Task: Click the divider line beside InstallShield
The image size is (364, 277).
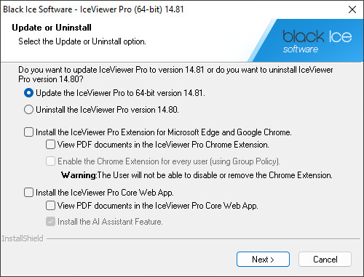Action: coord(203,239)
